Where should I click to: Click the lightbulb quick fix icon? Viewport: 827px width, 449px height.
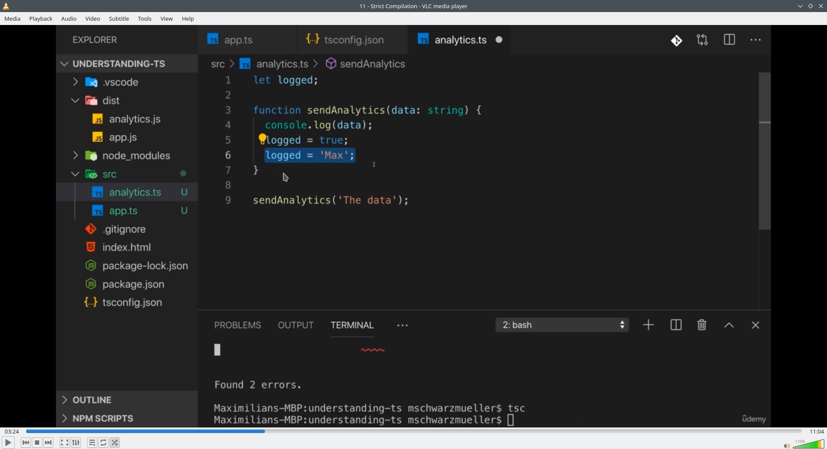[x=262, y=139]
